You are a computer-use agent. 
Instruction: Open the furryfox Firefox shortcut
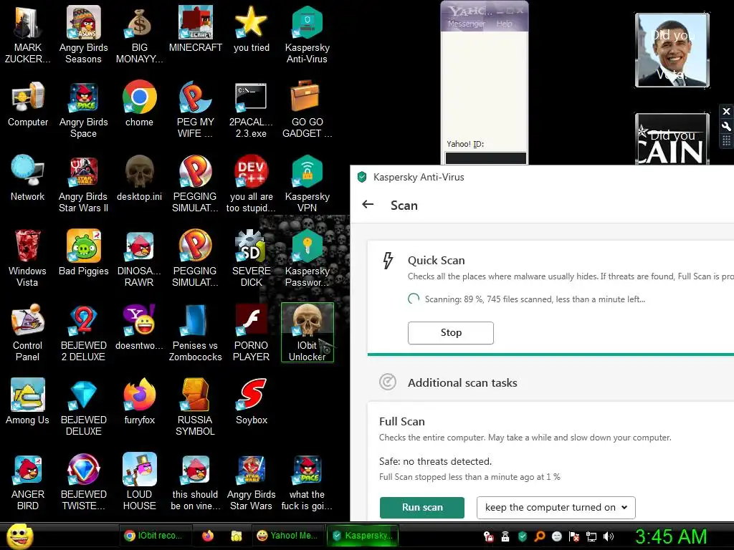(139, 401)
